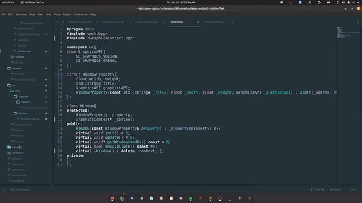Open the Tab Size status bar selector
The image size is (362, 203).
(335, 189)
